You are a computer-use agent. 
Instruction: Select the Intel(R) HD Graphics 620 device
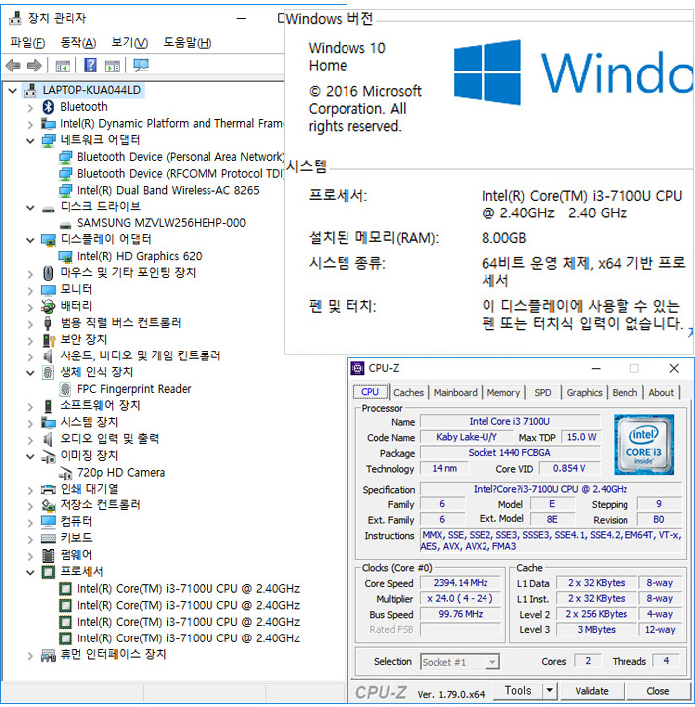(139, 256)
